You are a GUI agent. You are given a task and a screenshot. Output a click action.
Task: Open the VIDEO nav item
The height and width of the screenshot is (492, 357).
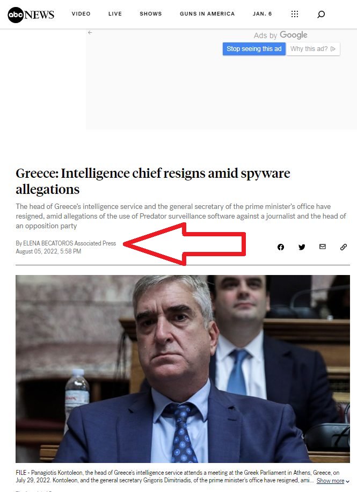pyautogui.click(x=81, y=14)
